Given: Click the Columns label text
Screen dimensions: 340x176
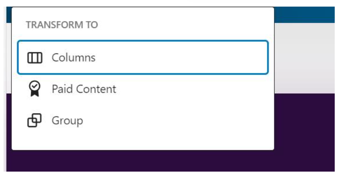Looking at the screenshot, I should tap(74, 58).
